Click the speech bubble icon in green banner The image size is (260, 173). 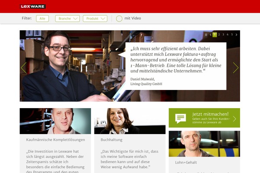[181, 119]
